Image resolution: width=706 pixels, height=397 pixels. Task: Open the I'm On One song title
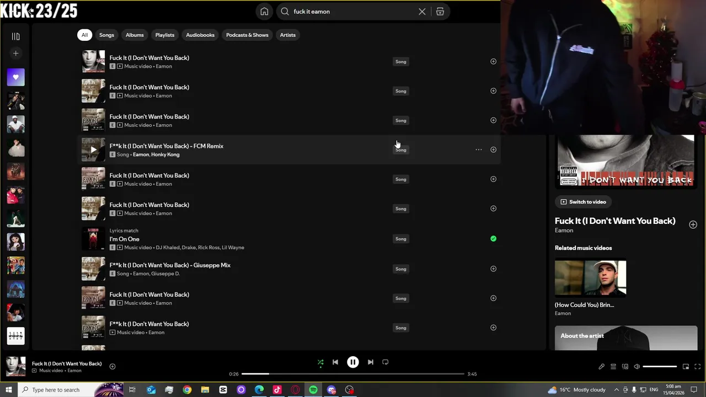124,239
